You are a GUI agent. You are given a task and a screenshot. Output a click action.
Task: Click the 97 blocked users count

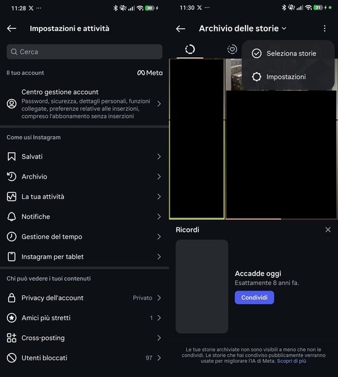(149, 358)
